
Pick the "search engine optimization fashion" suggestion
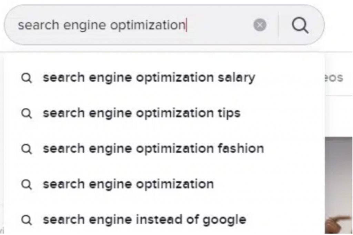[153, 149]
